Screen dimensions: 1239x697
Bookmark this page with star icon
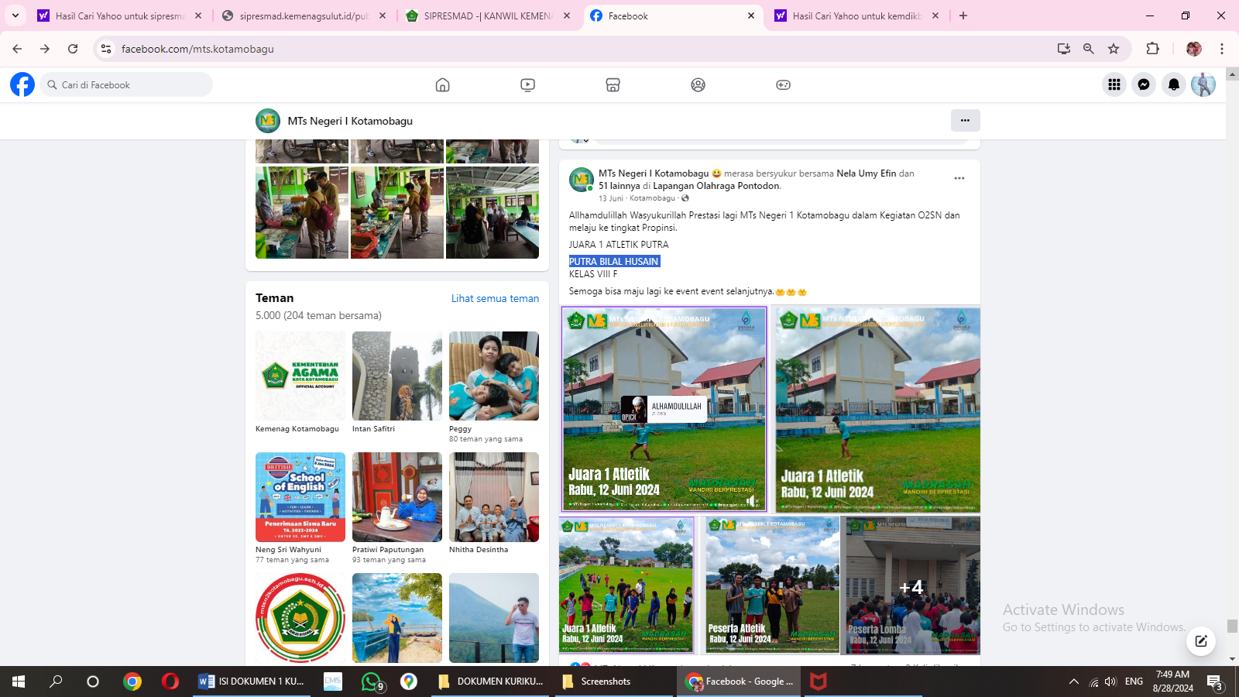(x=1114, y=49)
